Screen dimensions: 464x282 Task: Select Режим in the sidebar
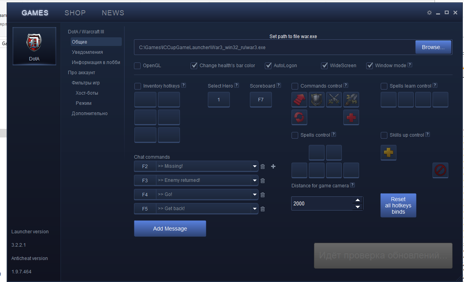(83, 103)
